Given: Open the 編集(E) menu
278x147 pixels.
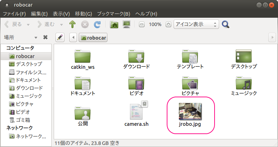Looking at the screenshot, I should (x=39, y=14).
